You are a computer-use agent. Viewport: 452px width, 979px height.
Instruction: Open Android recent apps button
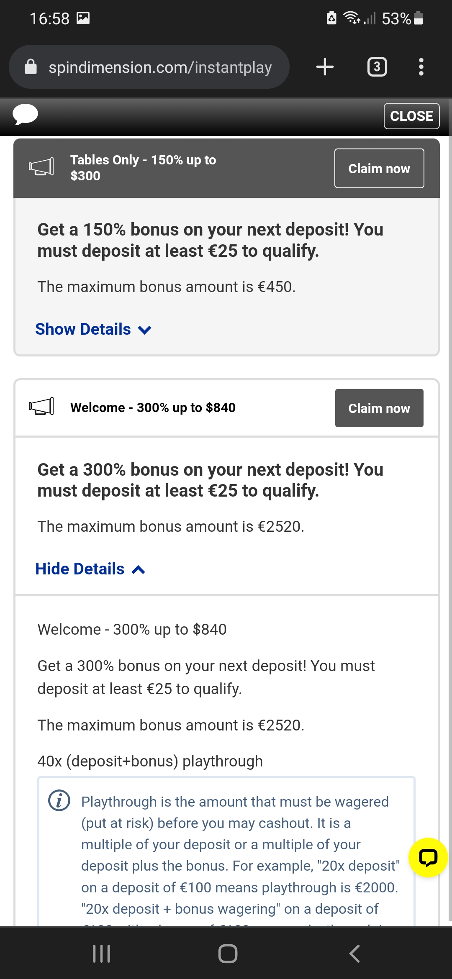101,953
